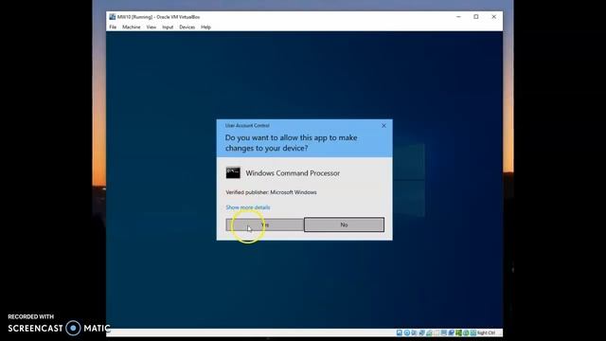Image resolution: width=606 pixels, height=341 pixels.
Task: Click the User Account Control title text
Action: [247, 126]
